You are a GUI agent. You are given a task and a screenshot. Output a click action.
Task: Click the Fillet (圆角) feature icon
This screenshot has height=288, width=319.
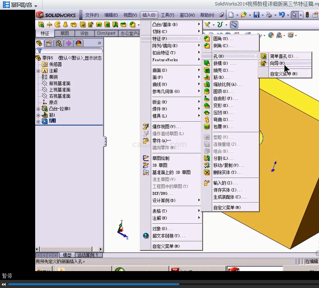[207, 38]
